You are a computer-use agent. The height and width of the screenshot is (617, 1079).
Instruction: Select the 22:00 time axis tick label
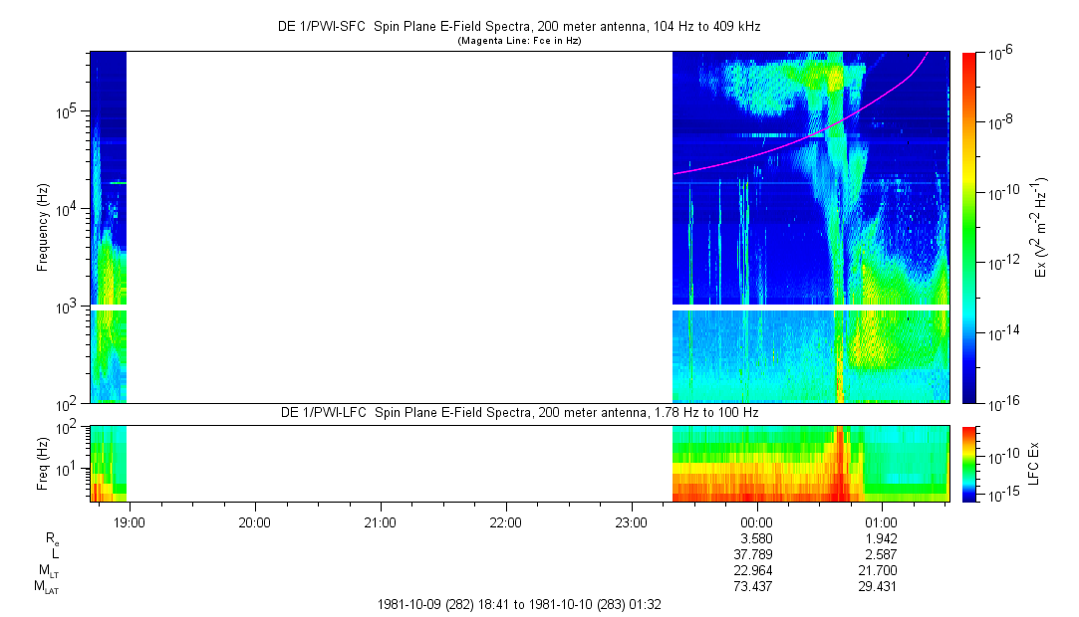[506, 520]
